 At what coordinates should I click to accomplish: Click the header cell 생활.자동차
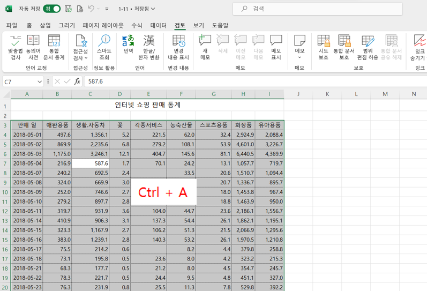click(x=90, y=125)
